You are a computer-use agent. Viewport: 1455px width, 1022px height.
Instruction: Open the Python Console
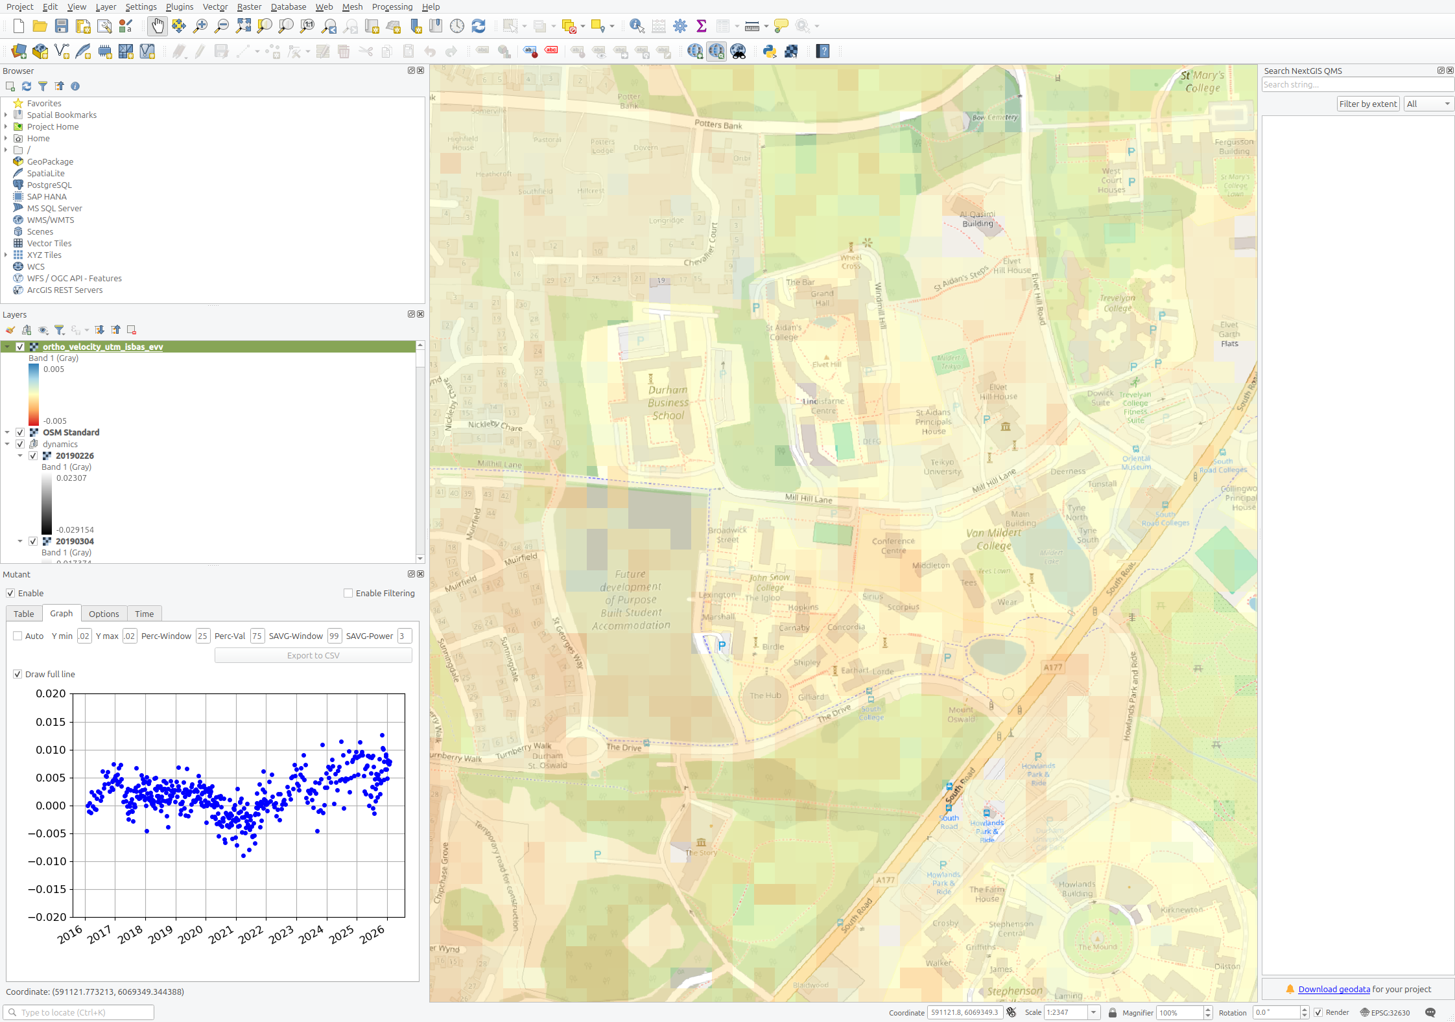tap(770, 51)
